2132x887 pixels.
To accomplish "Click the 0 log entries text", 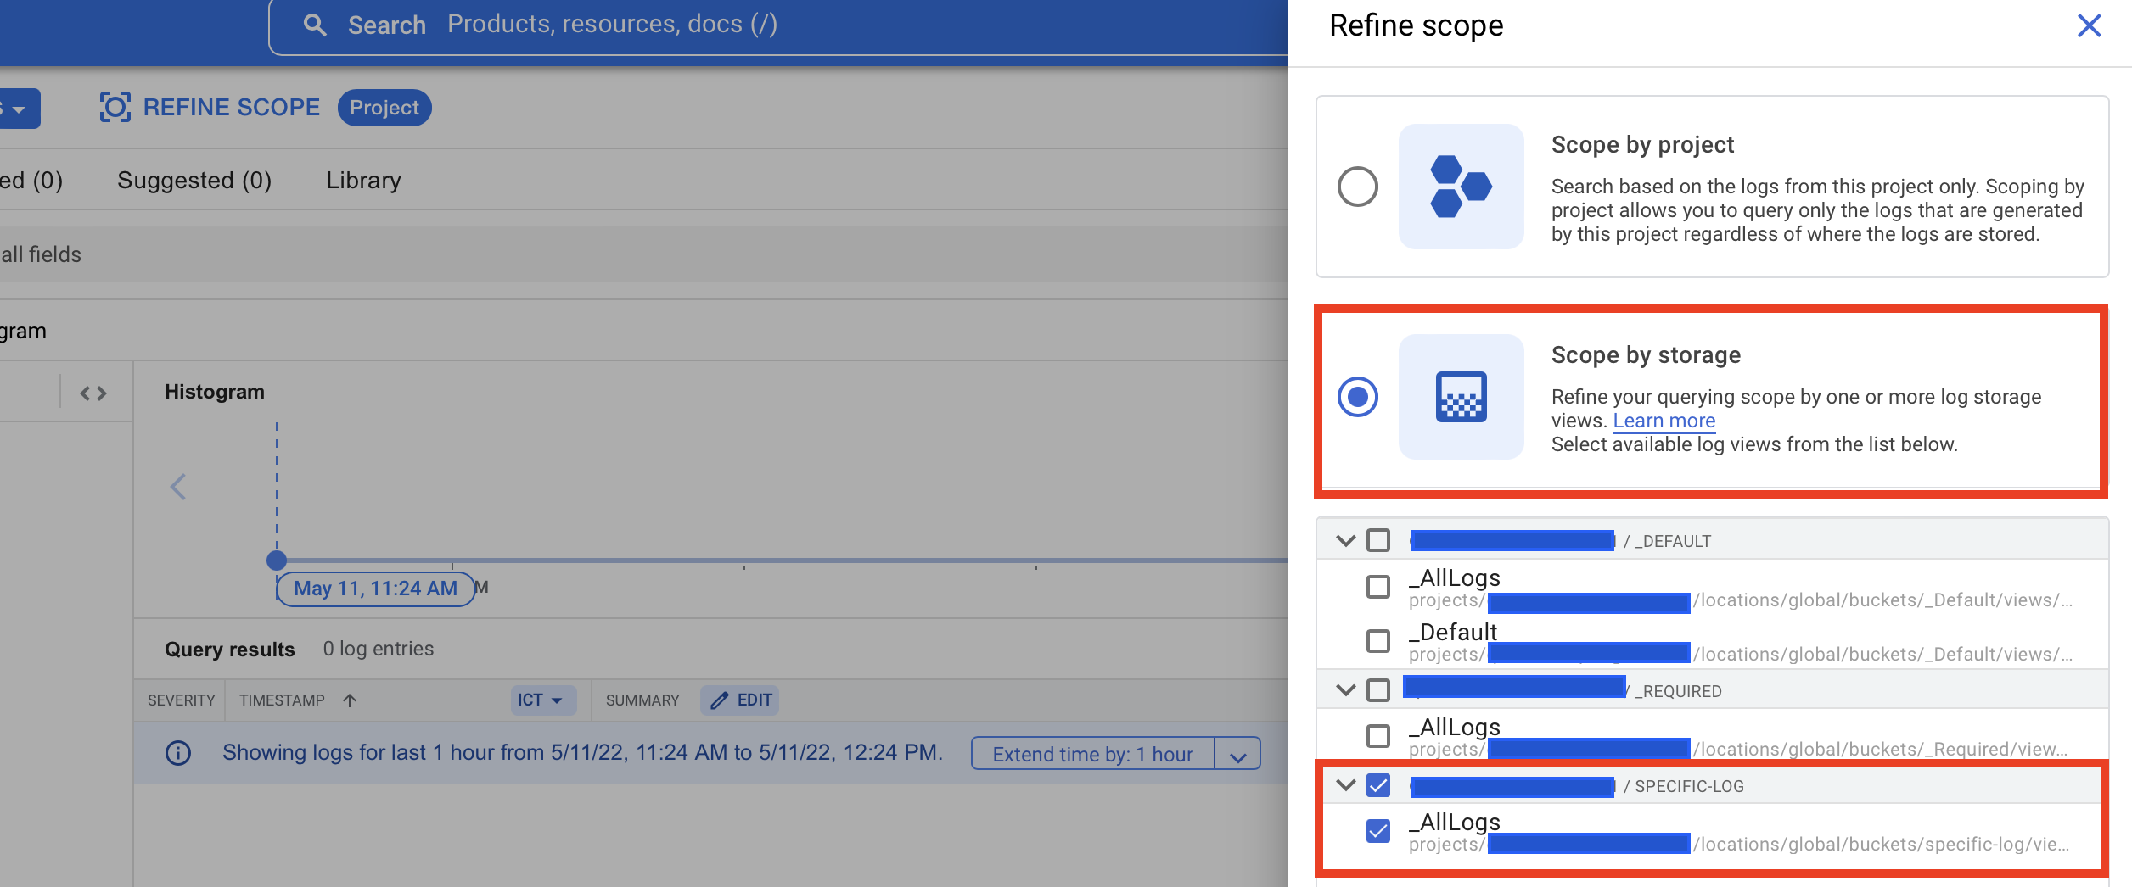I will (379, 649).
